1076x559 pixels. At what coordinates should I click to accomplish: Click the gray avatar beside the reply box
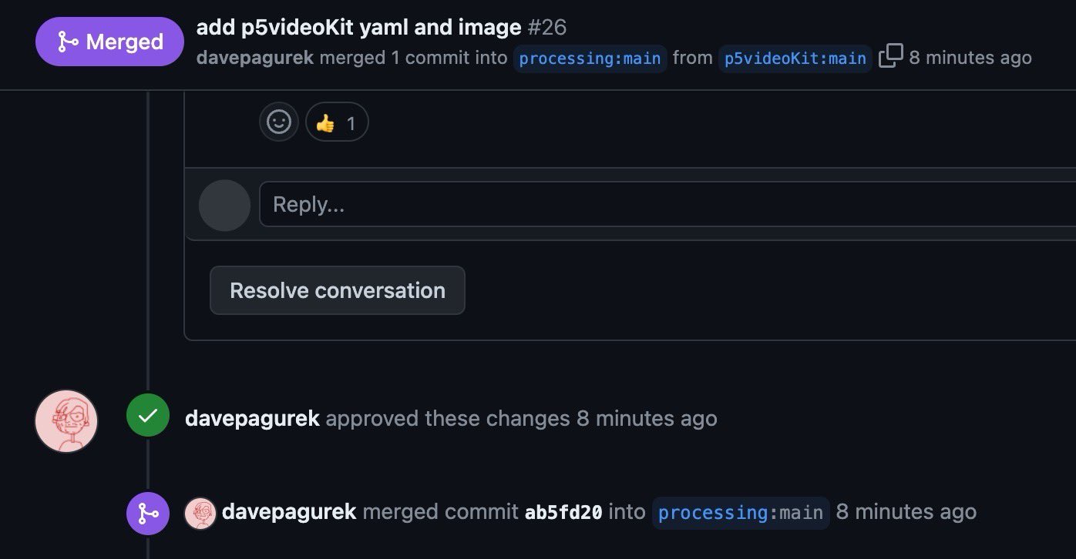click(x=224, y=206)
